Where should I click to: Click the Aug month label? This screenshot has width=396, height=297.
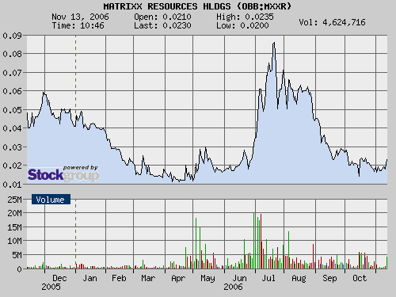click(299, 278)
